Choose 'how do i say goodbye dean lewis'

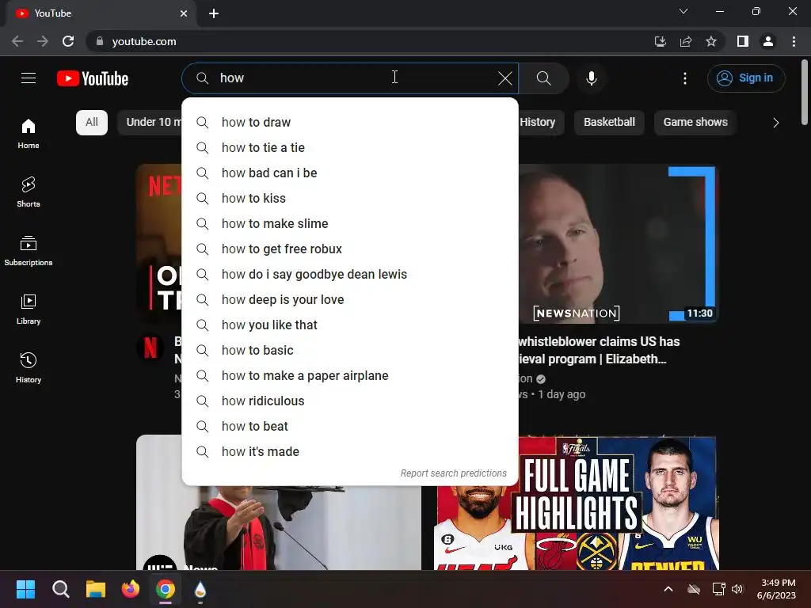(x=350, y=275)
